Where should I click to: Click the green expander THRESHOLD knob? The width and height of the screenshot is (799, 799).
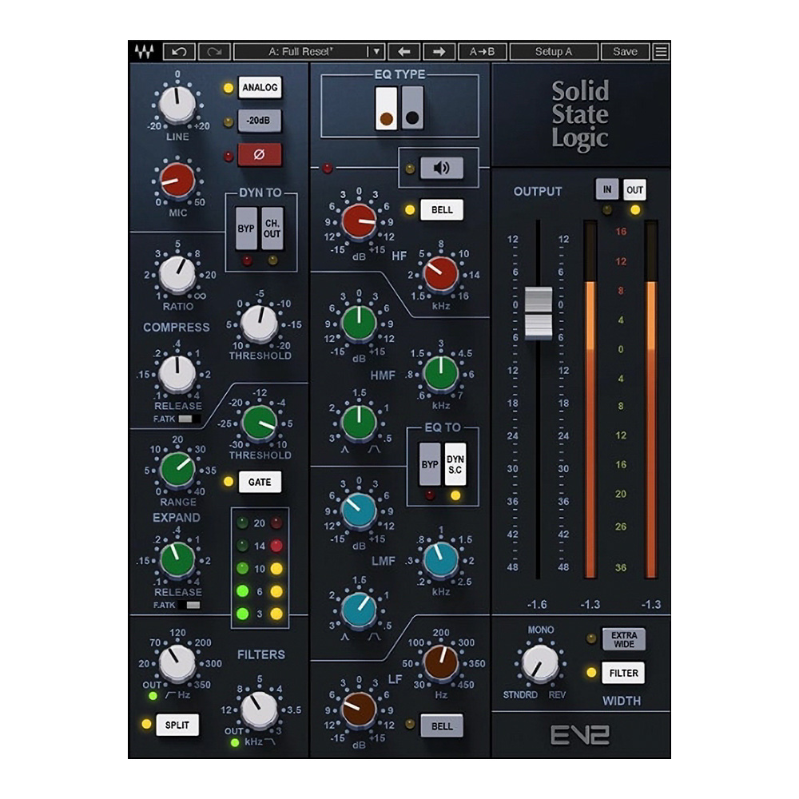[260, 423]
